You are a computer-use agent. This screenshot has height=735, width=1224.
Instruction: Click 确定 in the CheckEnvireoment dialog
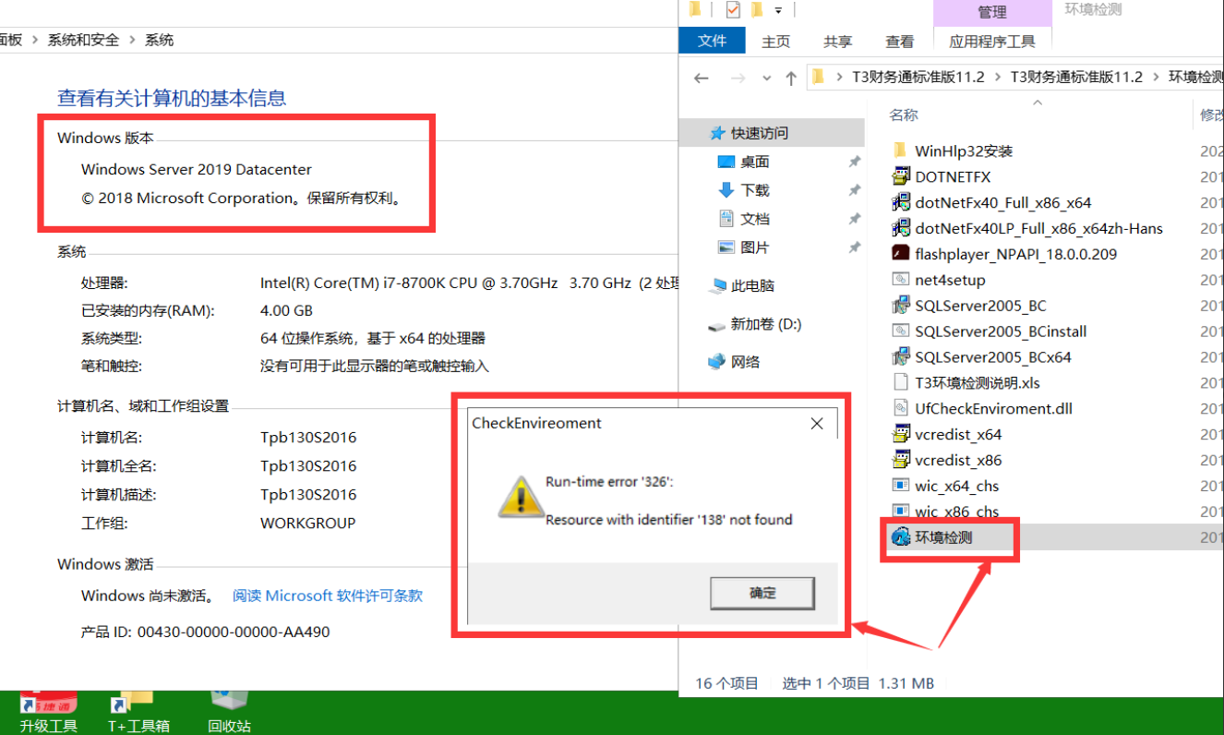(x=762, y=593)
